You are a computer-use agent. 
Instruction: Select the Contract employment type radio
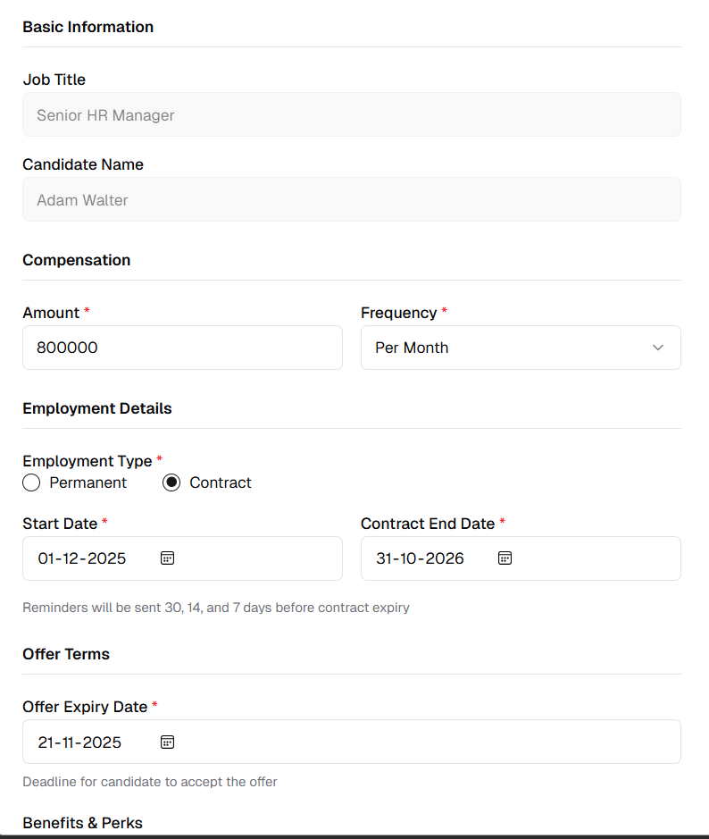pyautogui.click(x=171, y=483)
